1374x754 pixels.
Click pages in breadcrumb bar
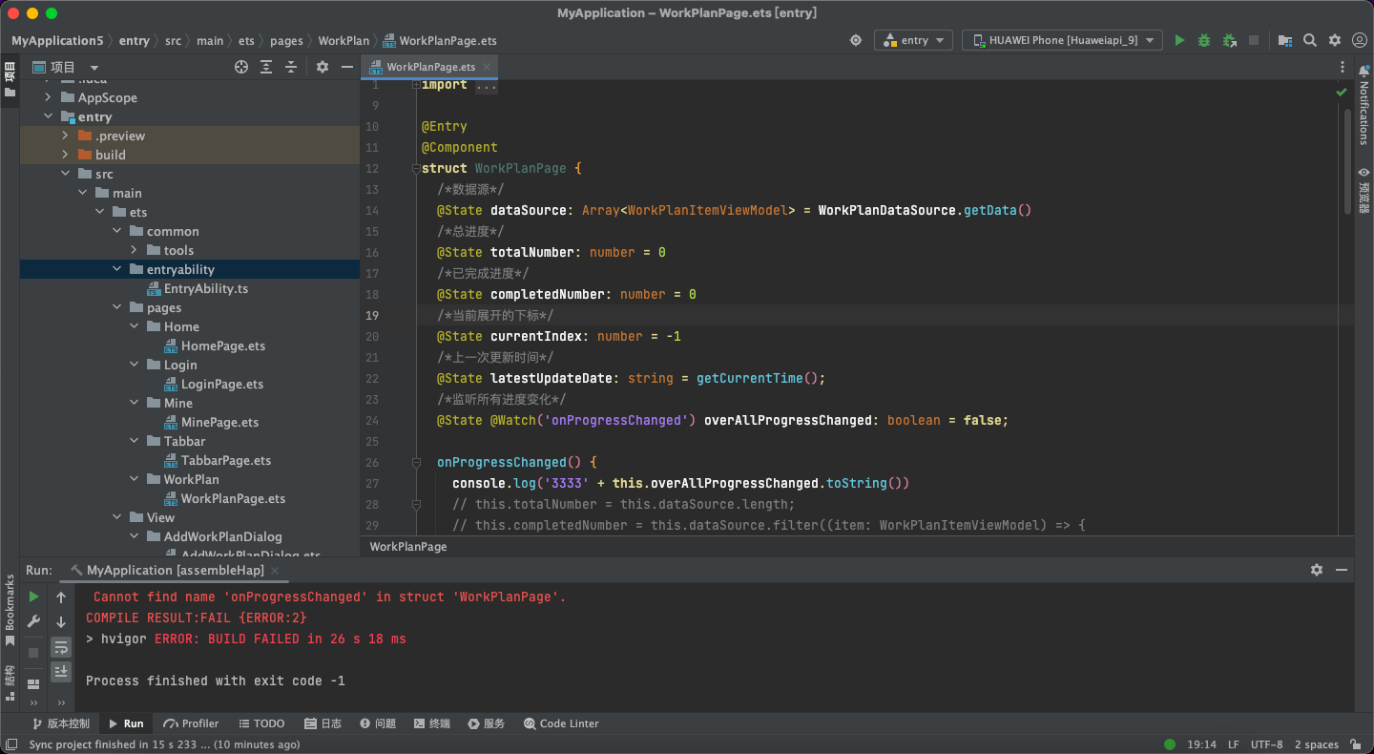[x=286, y=40]
